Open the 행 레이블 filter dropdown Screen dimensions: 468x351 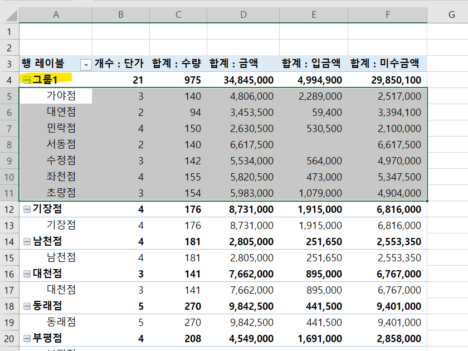pos(86,65)
